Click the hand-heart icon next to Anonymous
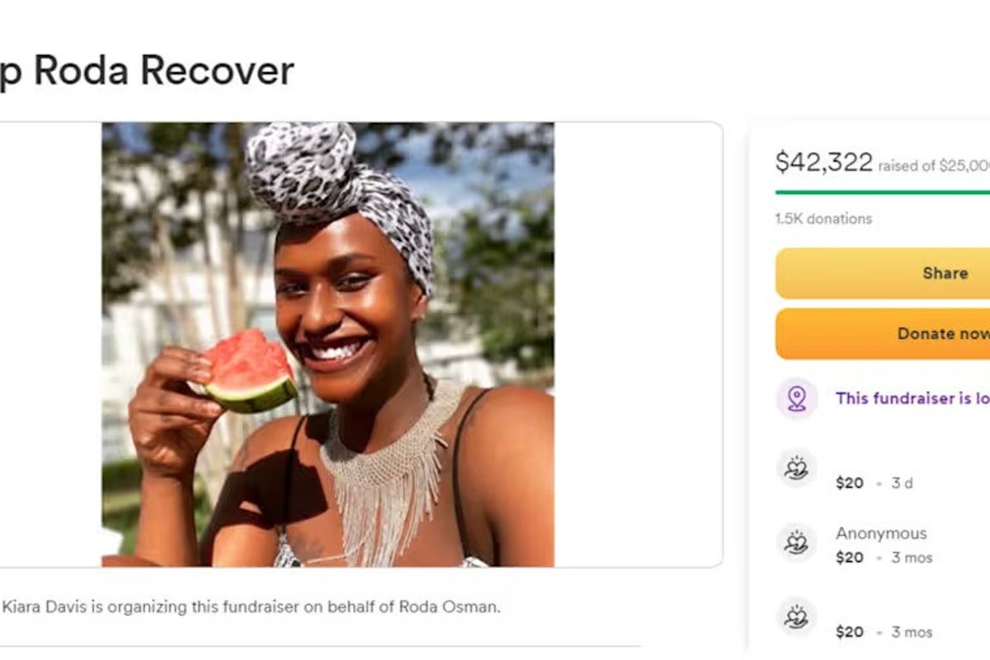The width and height of the screenshot is (990, 660). [x=796, y=542]
